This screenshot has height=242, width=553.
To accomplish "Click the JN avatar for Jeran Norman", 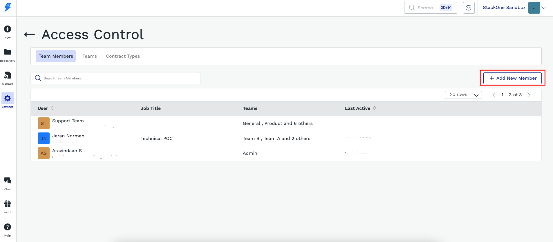I will pyautogui.click(x=44, y=139).
